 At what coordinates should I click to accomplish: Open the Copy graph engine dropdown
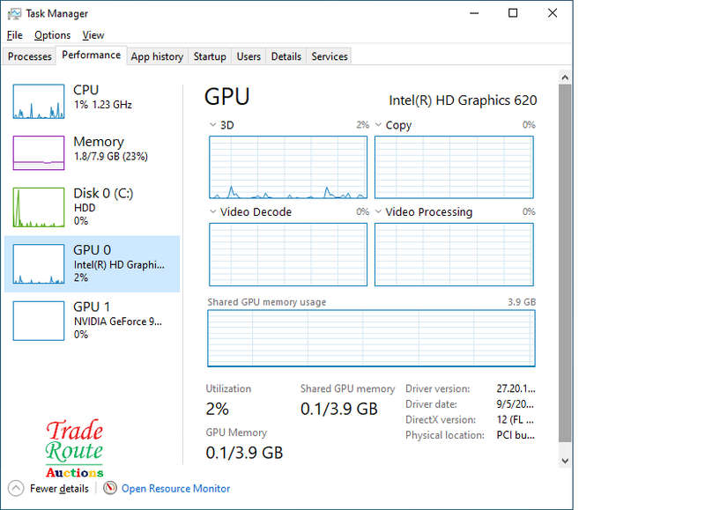(x=379, y=124)
